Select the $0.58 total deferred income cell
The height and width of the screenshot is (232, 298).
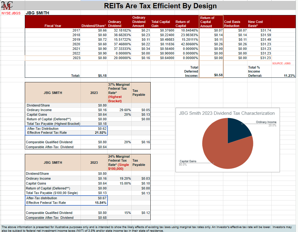(218, 75)
